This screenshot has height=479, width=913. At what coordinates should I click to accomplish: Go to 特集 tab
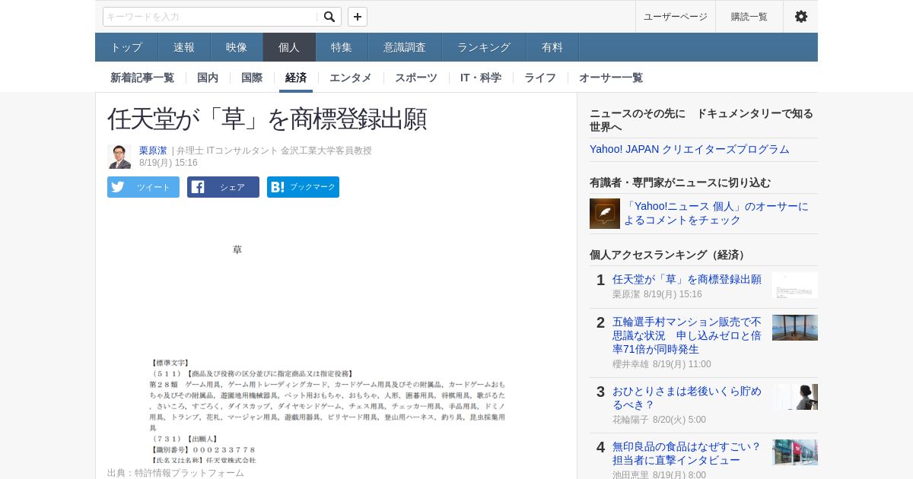342,47
